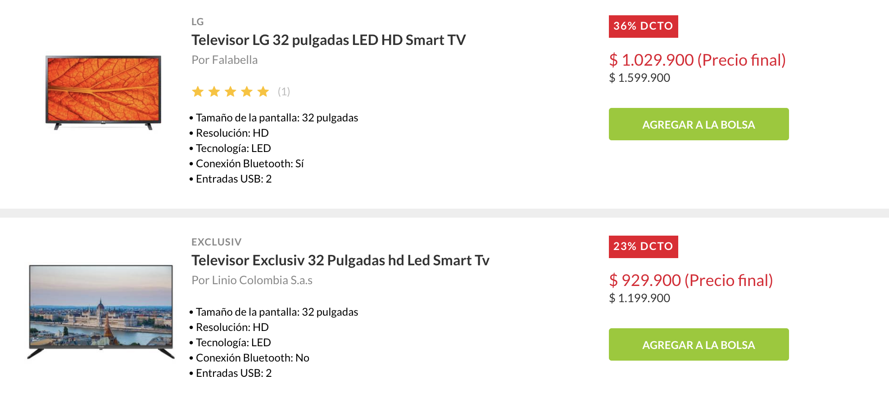Click the EXCLUSIV brand label
889x402 pixels.
click(216, 242)
